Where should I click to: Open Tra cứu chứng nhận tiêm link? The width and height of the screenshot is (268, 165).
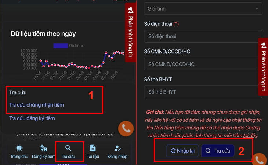(x=36, y=105)
